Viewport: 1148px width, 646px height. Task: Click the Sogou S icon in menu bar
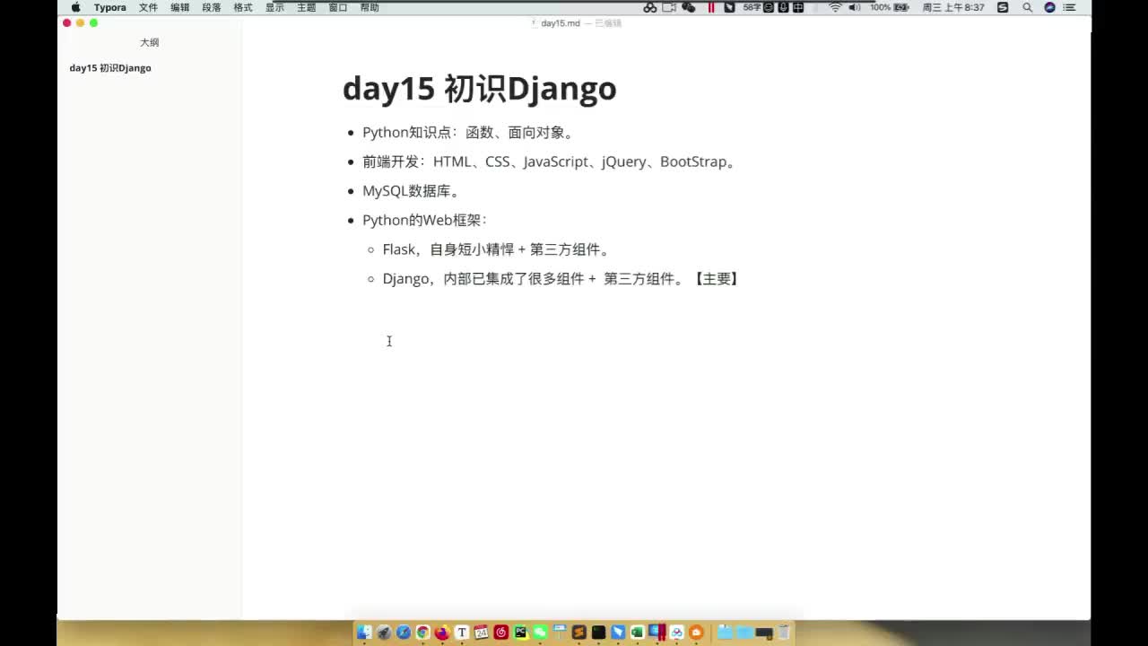coord(1003,7)
